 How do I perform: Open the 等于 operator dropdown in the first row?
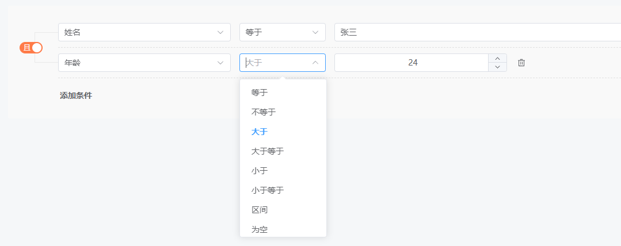pos(283,32)
